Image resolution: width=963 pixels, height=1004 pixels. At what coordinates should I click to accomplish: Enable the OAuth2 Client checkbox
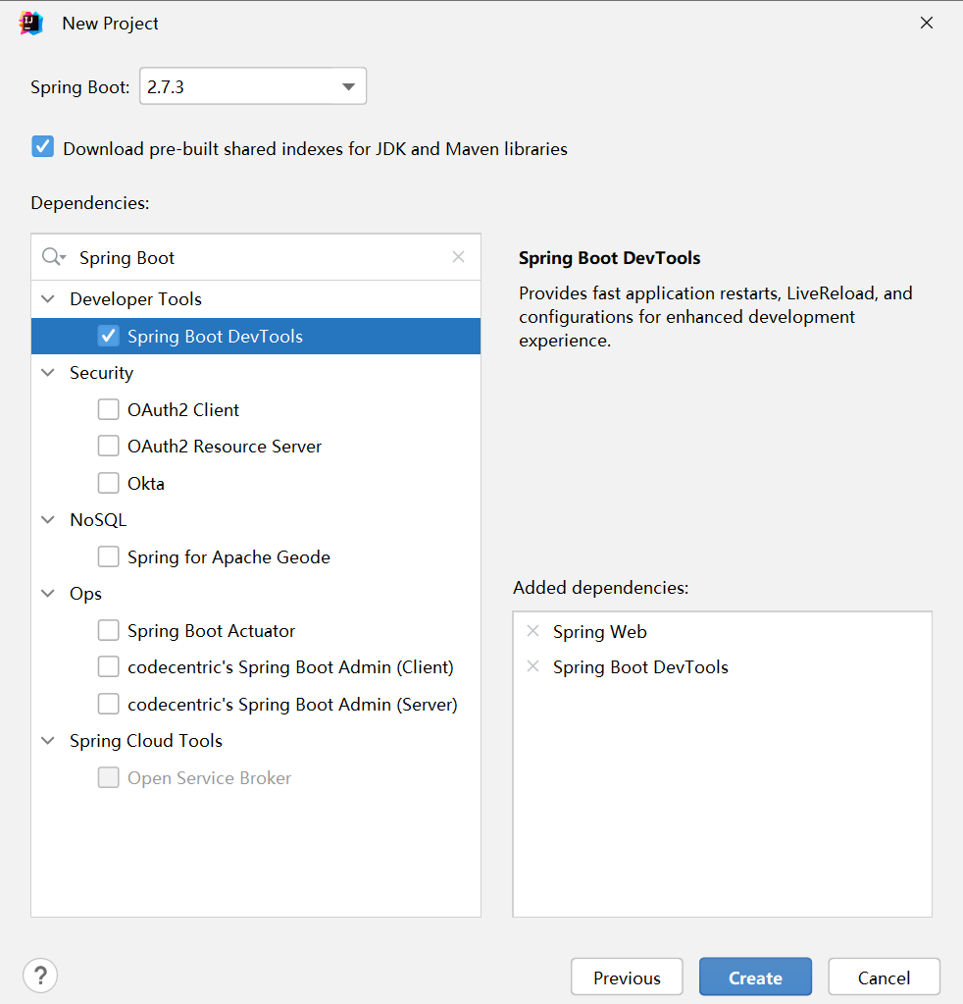[x=108, y=409]
